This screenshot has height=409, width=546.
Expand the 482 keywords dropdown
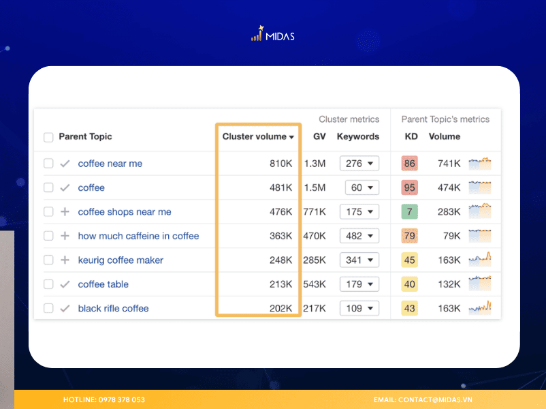pyautogui.click(x=359, y=236)
